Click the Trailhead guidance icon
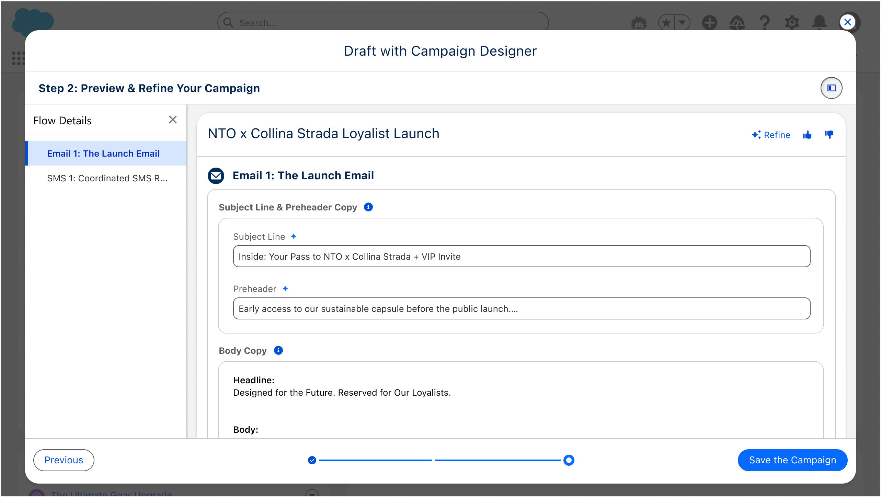 coord(737,23)
